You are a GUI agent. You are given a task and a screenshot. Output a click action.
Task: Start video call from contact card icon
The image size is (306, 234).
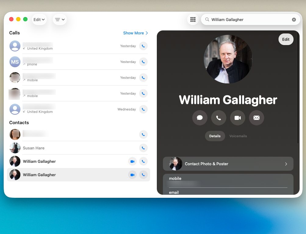(x=238, y=118)
